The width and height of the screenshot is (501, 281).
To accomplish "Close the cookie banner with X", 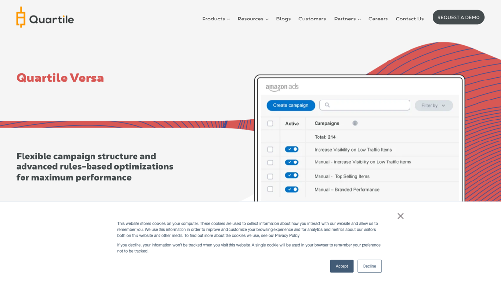I will point(400,216).
